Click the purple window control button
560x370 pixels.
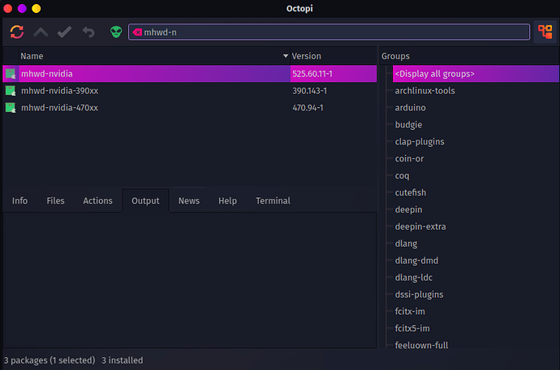[22, 8]
